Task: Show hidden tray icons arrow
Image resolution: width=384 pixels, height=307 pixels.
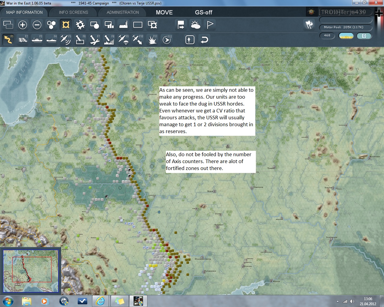Action: [337, 301]
